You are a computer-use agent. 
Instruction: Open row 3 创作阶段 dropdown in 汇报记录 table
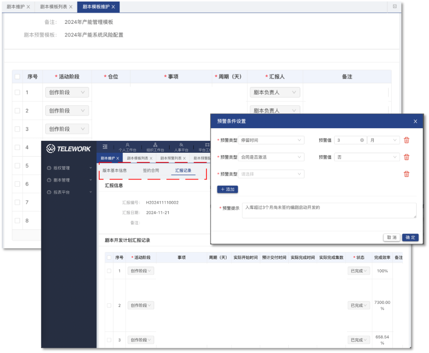141,340
